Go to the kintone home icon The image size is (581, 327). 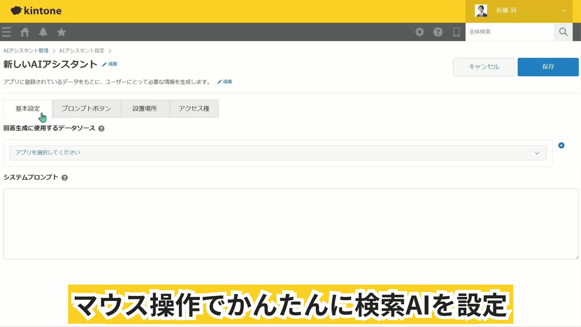click(x=25, y=32)
